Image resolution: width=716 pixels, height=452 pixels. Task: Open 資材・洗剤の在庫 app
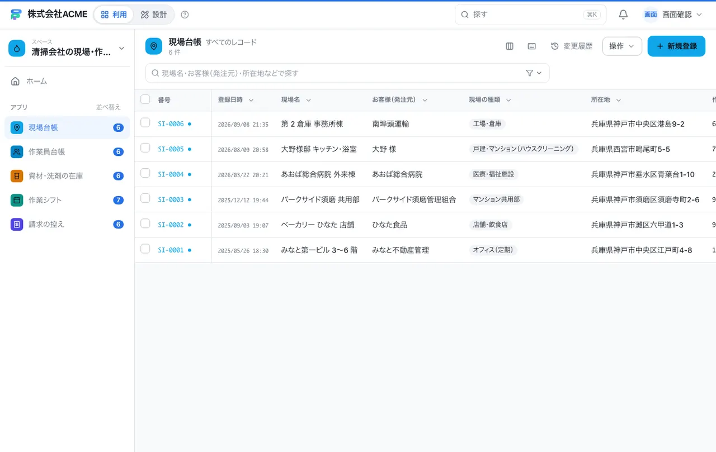(67, 176)
